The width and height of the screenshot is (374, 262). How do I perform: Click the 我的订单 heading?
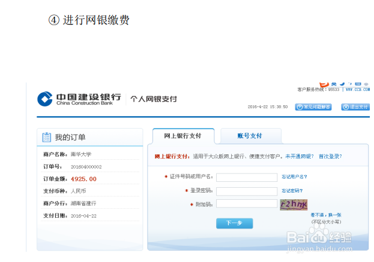click(x=70, y=137)
